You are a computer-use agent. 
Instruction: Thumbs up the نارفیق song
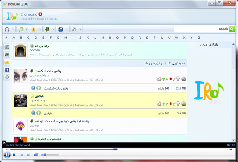pos(159,104)
